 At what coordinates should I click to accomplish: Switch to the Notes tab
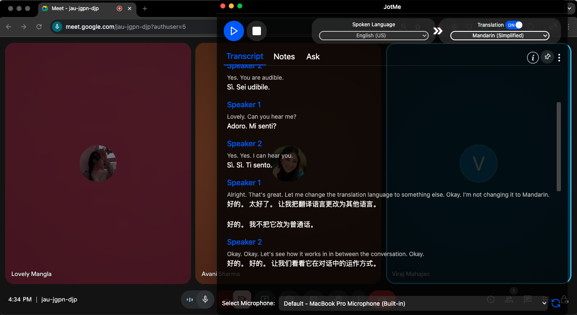coord(284,57)
